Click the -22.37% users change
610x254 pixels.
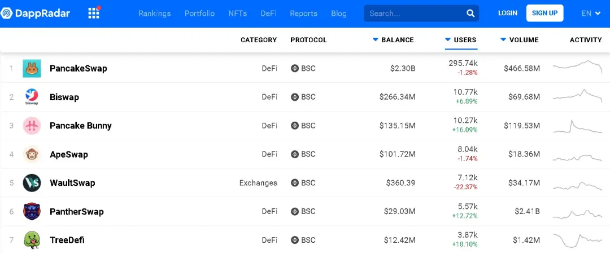tap(465, 188)
